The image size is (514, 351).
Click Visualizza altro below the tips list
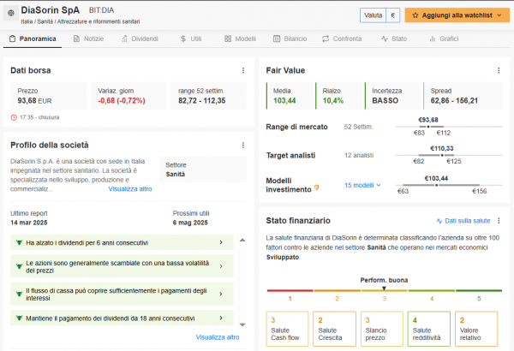click(218, 337)
